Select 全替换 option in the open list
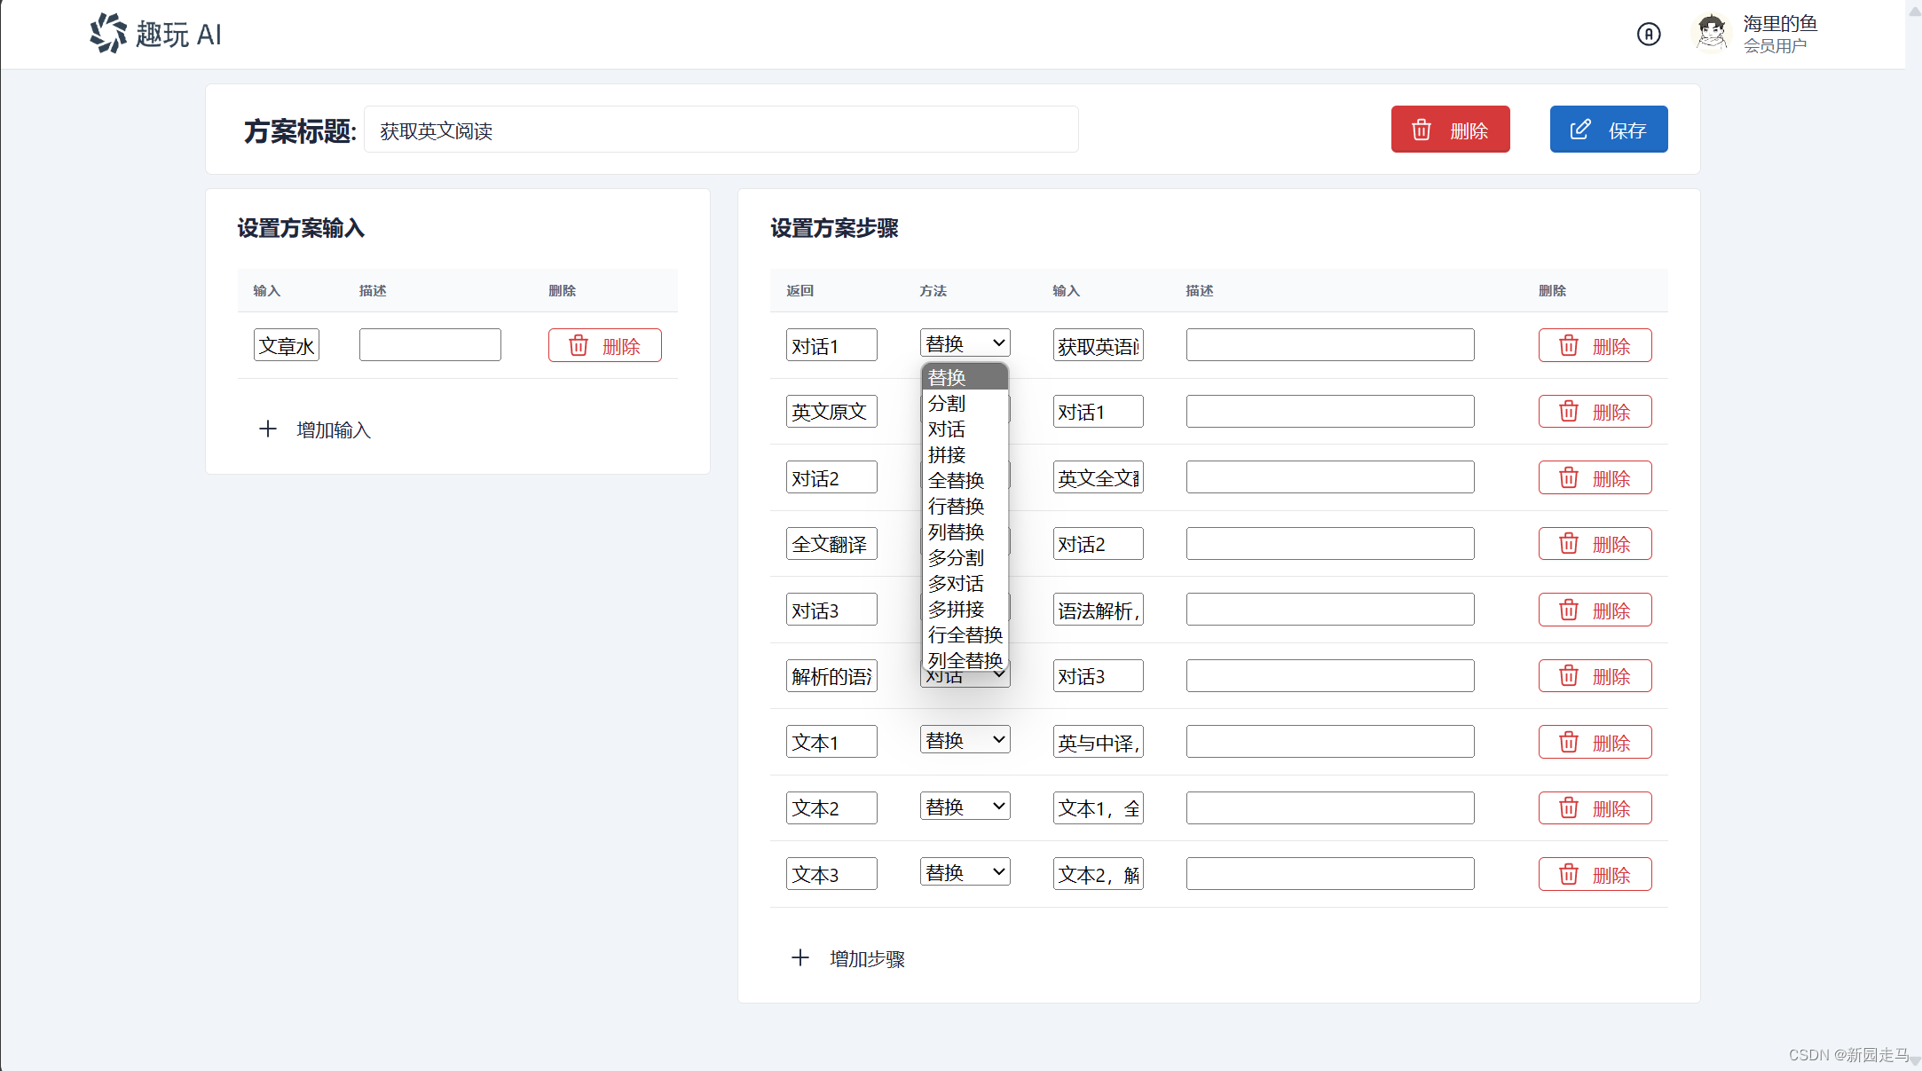The height and width of the screenshot is (1071, 1922). click(956, 481)
